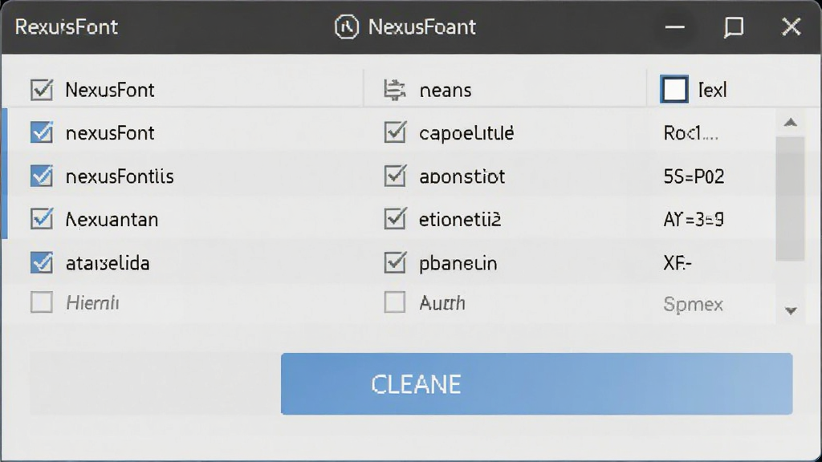
Task: Click the 'nexusFontiis' row label
Action: click(x=120, y=176)
